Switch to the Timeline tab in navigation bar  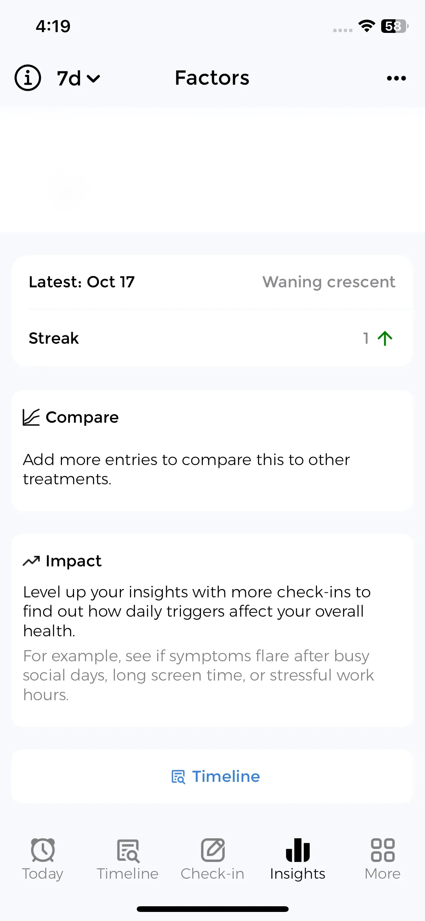128,859
